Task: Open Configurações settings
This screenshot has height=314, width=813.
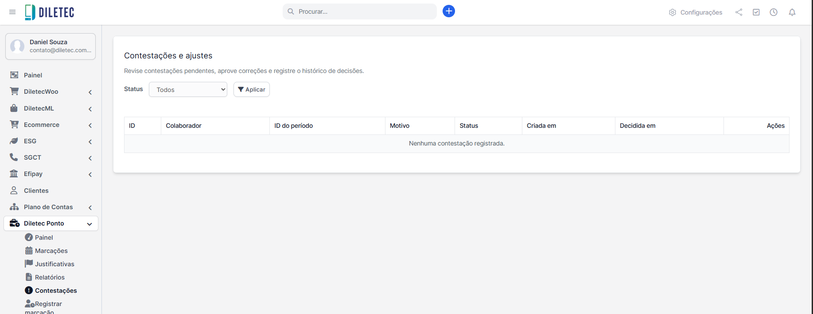Action: (x=696, y=12)
